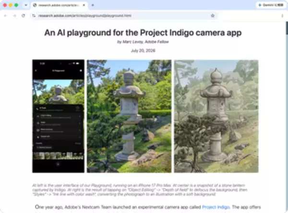Focus the address bar URL field
Screen dimensions: 288x213
point(123,16)
